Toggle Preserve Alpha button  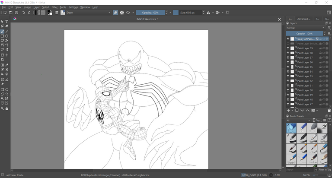(x=122, y=13)
